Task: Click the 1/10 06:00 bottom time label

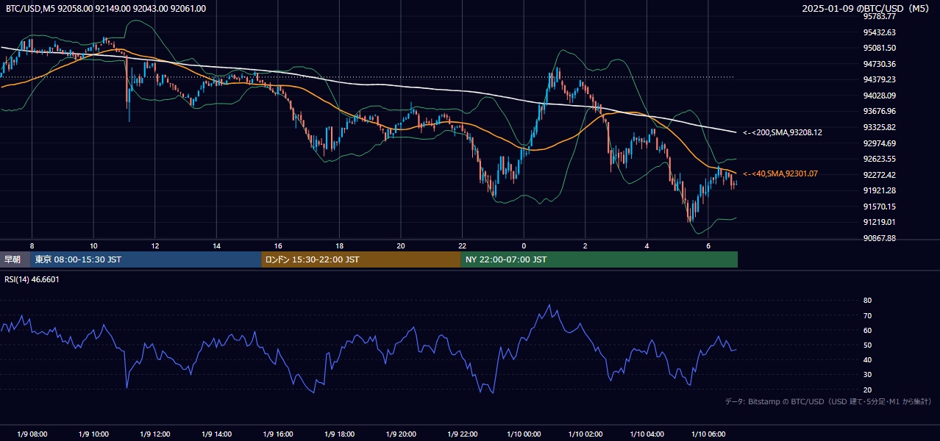Action: 708,434
